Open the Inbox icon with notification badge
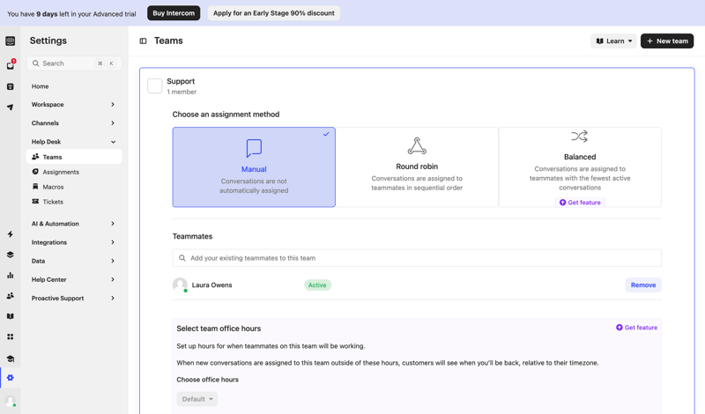This screenshot has width=705, height=414. click(11, 65)
